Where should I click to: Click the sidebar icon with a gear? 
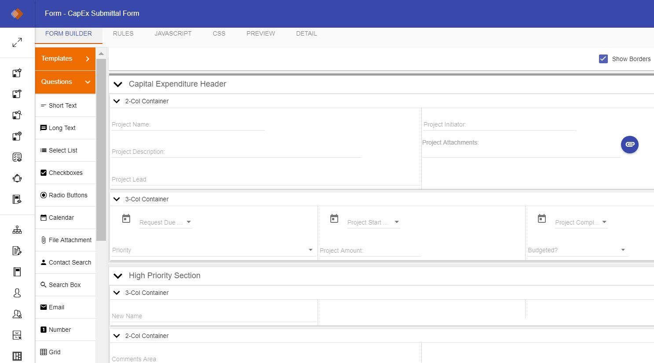(17, 136)
